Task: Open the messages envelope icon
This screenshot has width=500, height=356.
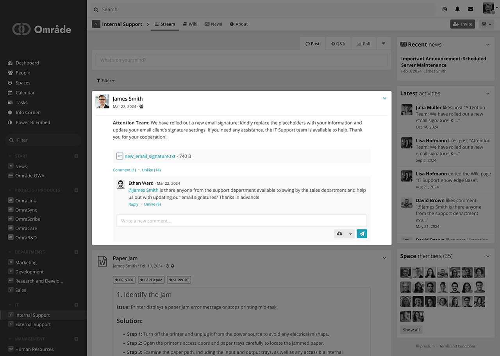Action: pyautogui.click(x=470, y=9)
